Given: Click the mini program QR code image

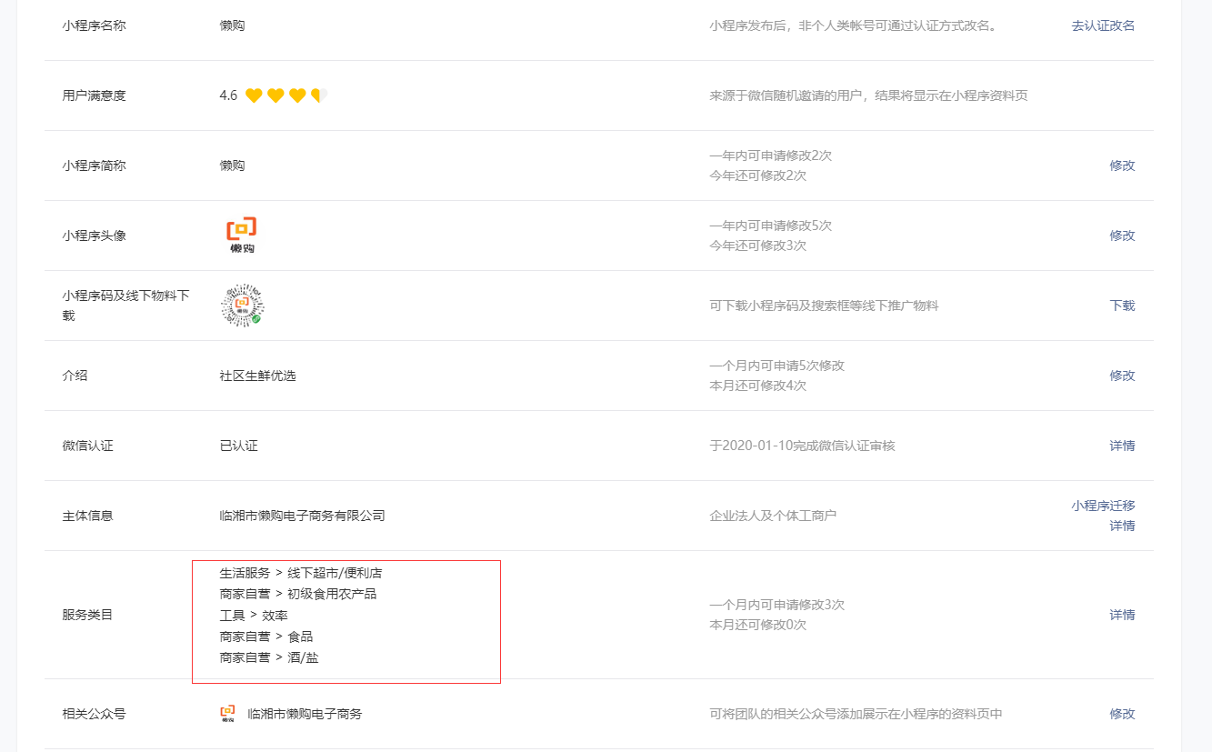Looking at the screenshot, I should tap(242, 306).
